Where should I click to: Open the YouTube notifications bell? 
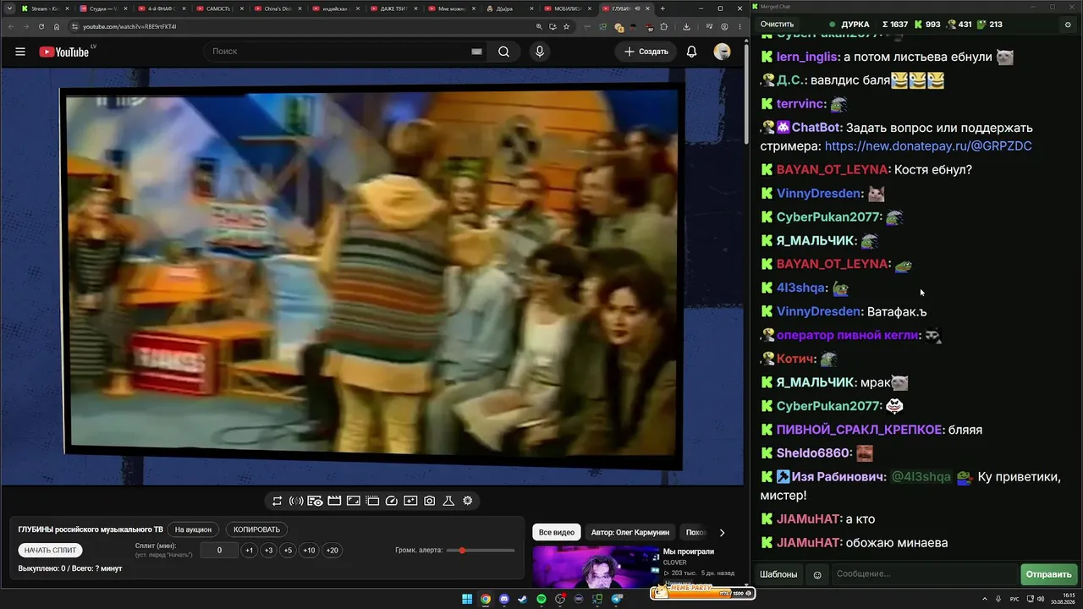(x=691, y=52)
